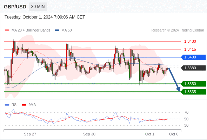Click the MA 20 + Bollinger Bands legend swatch
Screen dimensions: 207x140
(7, 30)
